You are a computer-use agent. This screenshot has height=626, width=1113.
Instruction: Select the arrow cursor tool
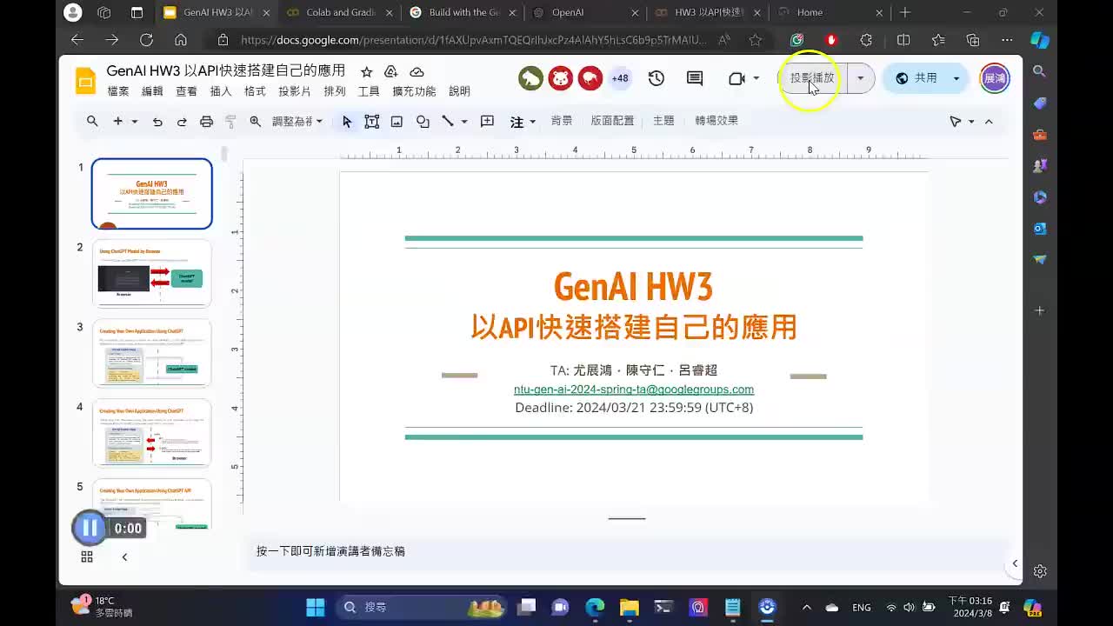click(x=347, y=122)
